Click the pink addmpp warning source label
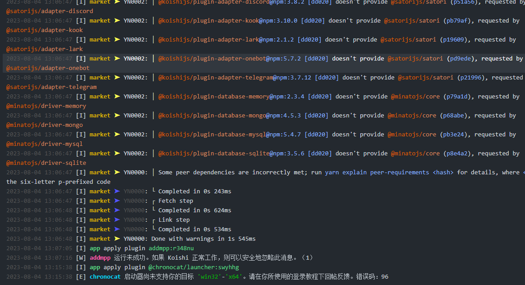This screenshot has width=525, height=285. [100, 257]
